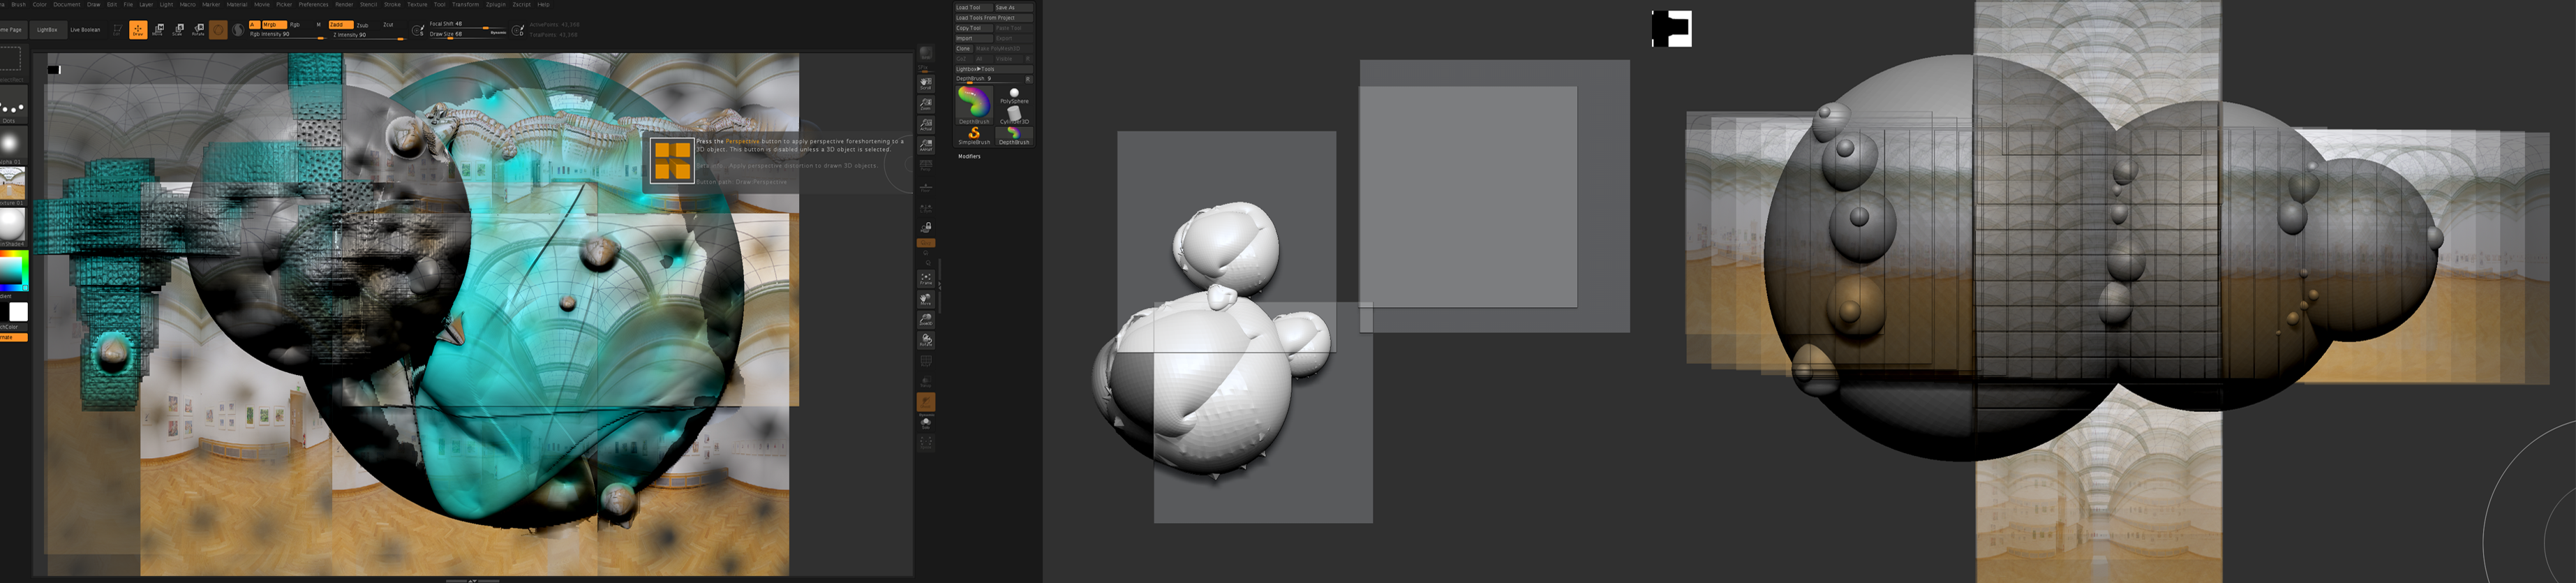Click the LightBox button

click(48, 30)
